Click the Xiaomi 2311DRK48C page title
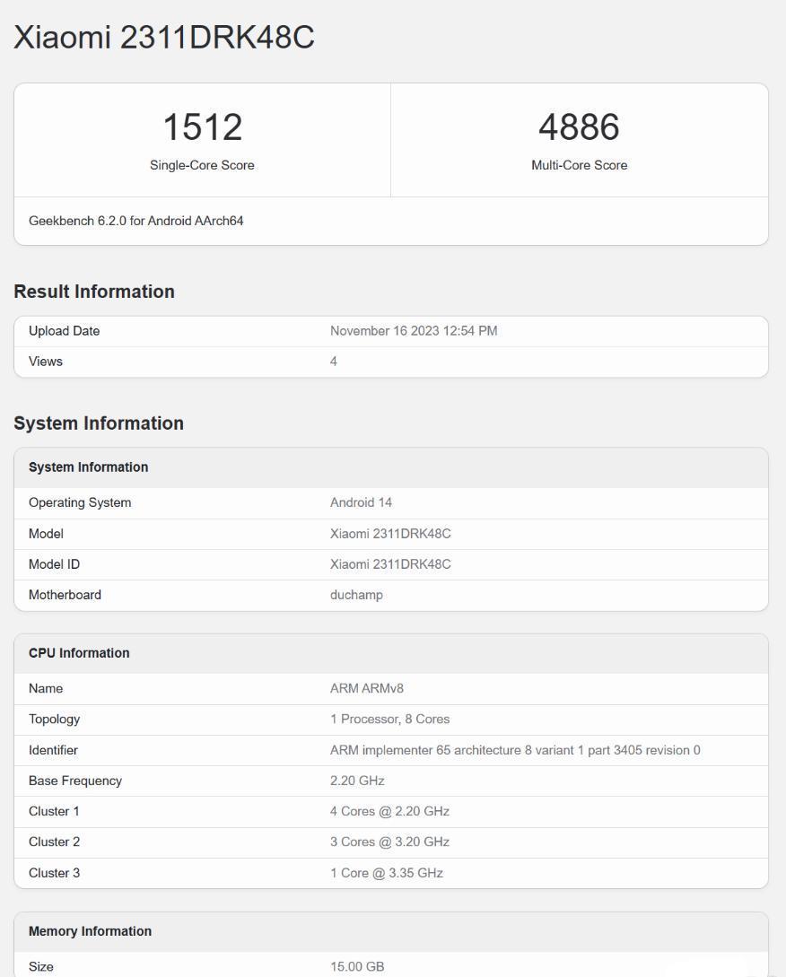The height and width of the screenshot is (977, 786). click(x=164, y=38)
